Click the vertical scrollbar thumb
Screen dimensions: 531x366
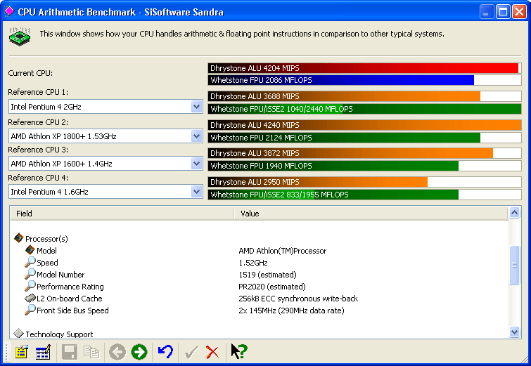(x=514, y=265)
